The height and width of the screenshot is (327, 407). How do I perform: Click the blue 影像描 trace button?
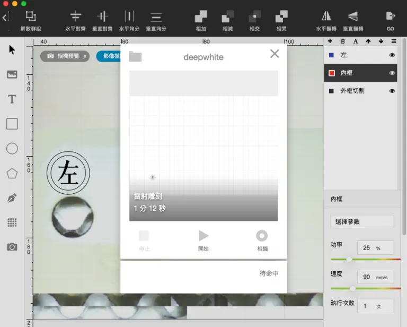tap(109, 56)
